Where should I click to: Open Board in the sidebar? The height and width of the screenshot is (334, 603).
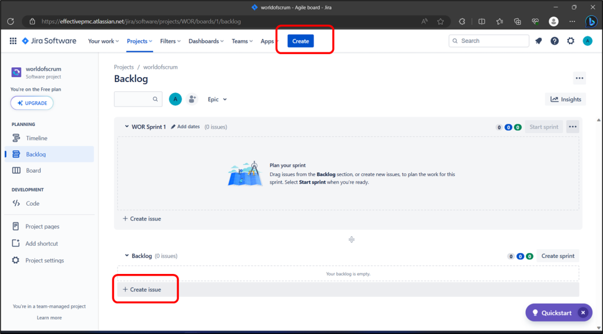coord(49,170)
